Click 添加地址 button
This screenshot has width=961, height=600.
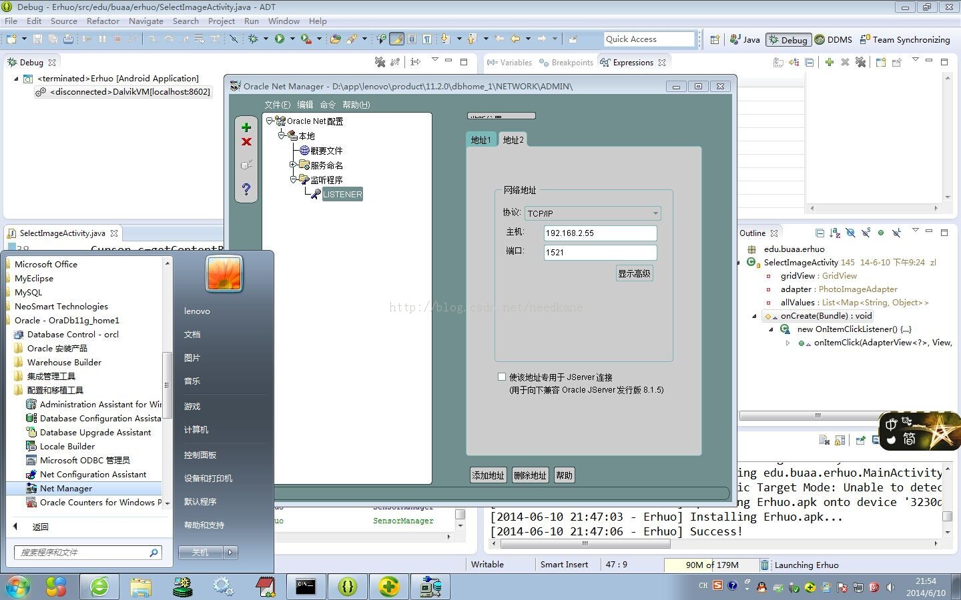[489, 475]
